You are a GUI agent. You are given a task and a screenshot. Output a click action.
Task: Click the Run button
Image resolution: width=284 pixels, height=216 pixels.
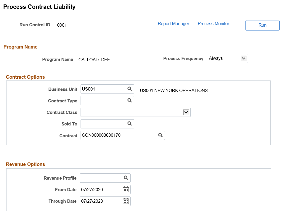pyautogui.click(x=262, y=25)
